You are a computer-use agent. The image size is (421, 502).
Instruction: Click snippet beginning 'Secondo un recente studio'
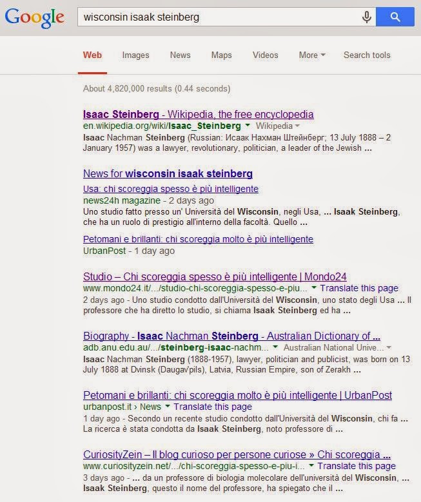[246, 423]
